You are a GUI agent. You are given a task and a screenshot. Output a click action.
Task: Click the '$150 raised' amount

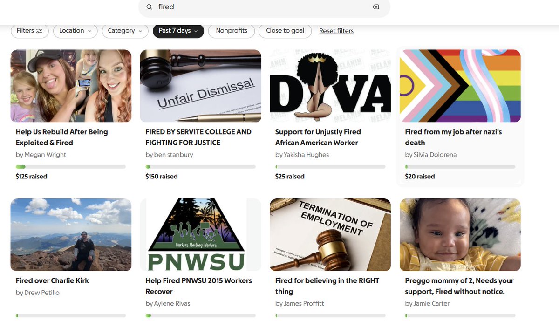coord(161,177)
